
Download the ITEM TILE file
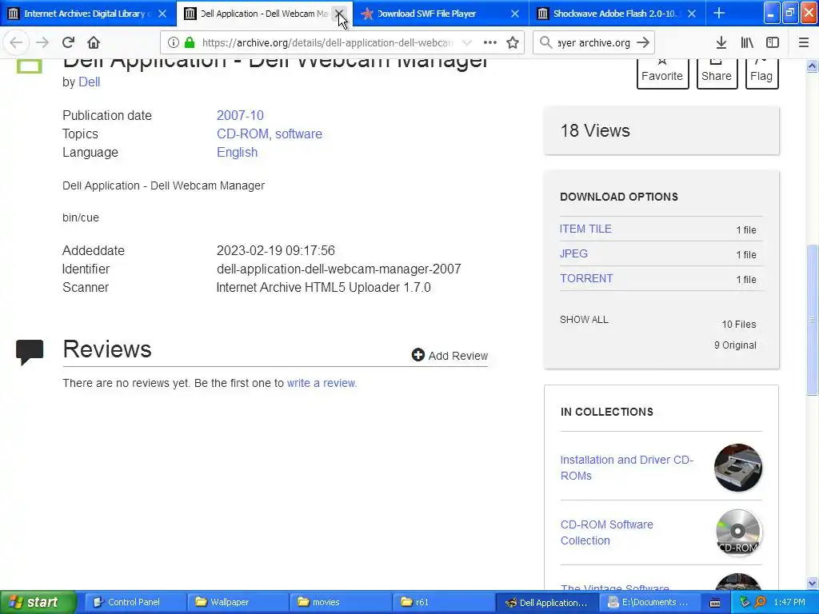[585, 229]
